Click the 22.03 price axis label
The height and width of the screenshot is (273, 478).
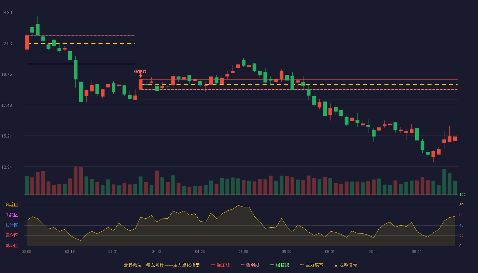[x=6, y=43]
